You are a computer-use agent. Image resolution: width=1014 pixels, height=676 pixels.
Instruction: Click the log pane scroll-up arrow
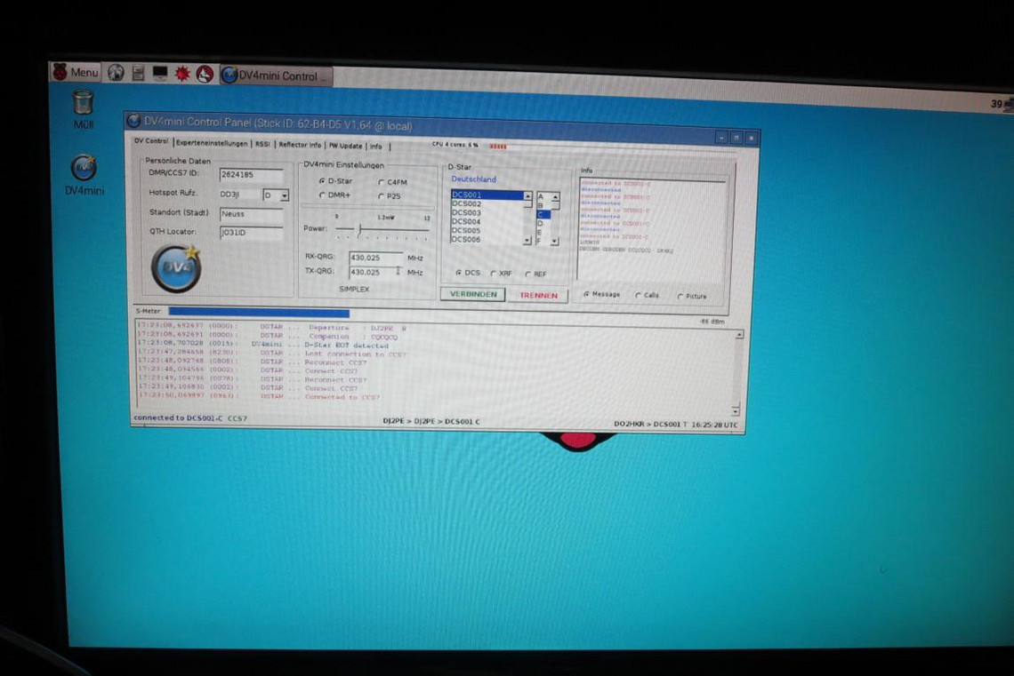click(739, 335)
